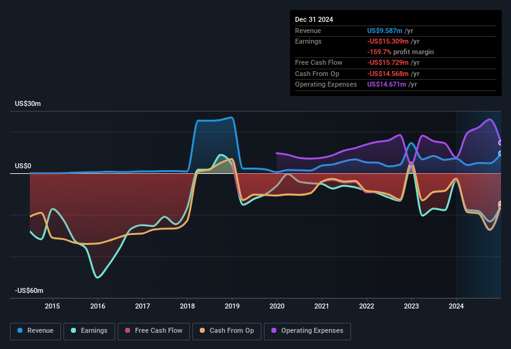Screen dimensions: 511x349
Task: Select the 2015 x-axis label
Action: click(52, 306)
